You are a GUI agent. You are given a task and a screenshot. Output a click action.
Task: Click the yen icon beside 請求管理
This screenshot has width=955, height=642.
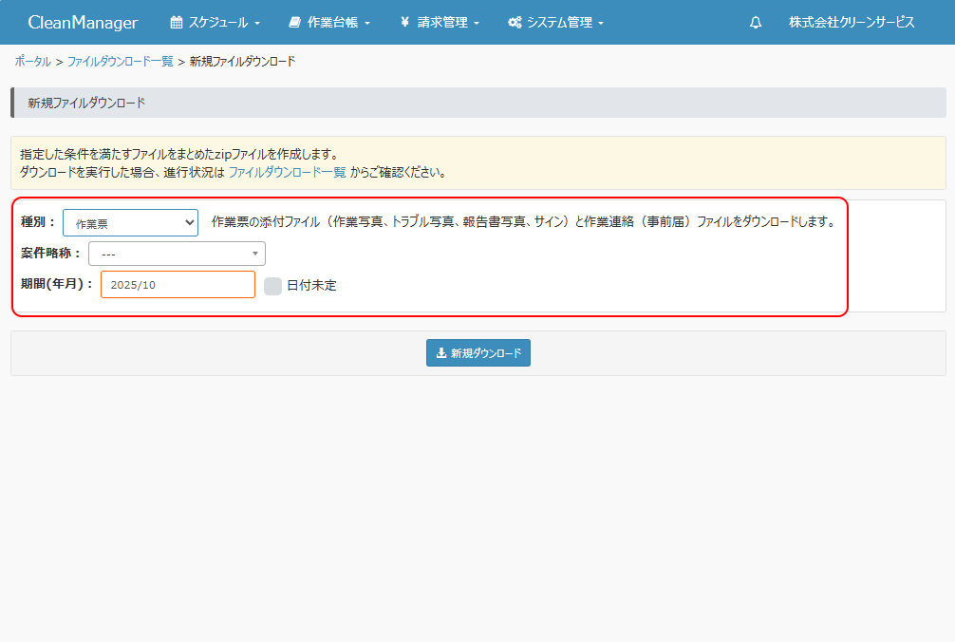pyautogui.click(x=404, y=23)
